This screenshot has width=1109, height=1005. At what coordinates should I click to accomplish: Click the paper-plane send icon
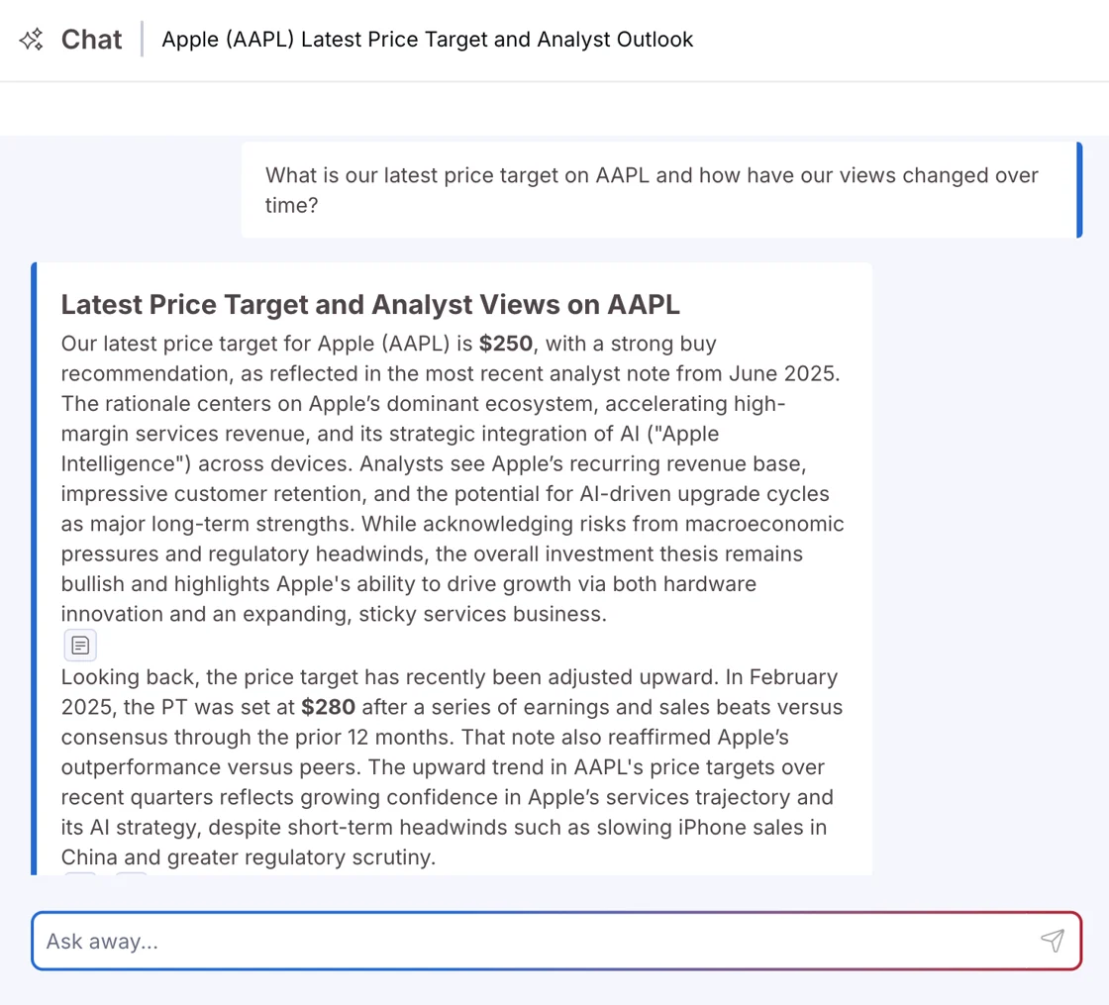pos(1053,940)
